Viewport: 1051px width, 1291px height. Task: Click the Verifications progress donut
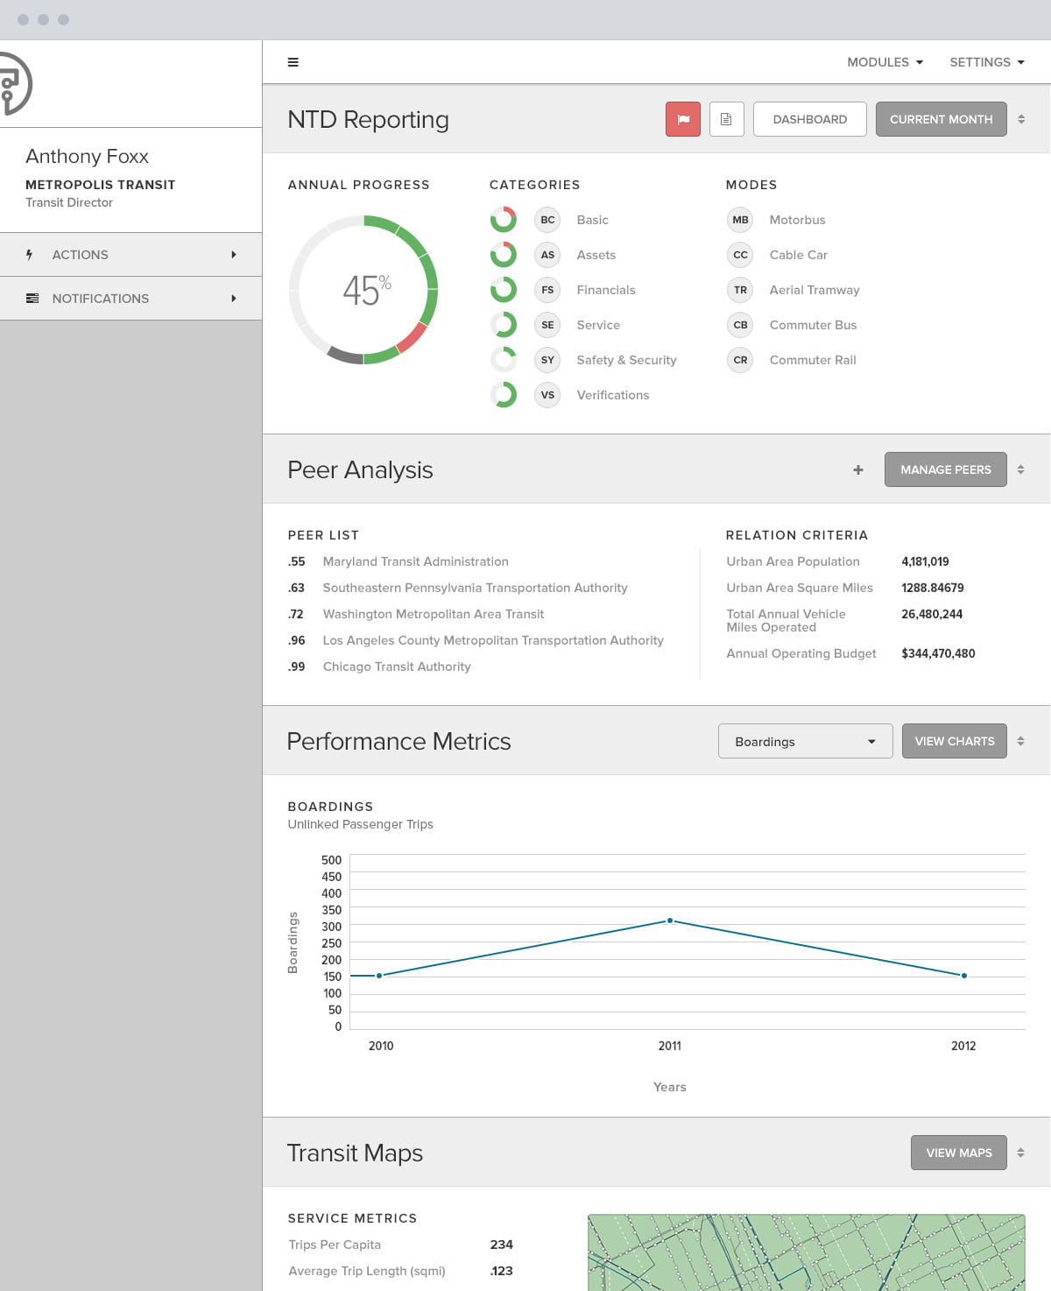click(504, 395)
